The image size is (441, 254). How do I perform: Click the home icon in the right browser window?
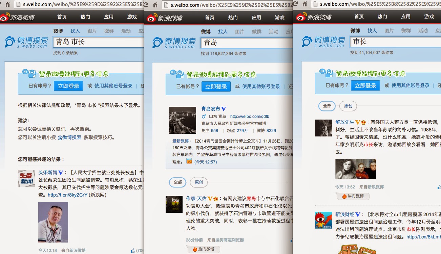[x=304, y=4]
